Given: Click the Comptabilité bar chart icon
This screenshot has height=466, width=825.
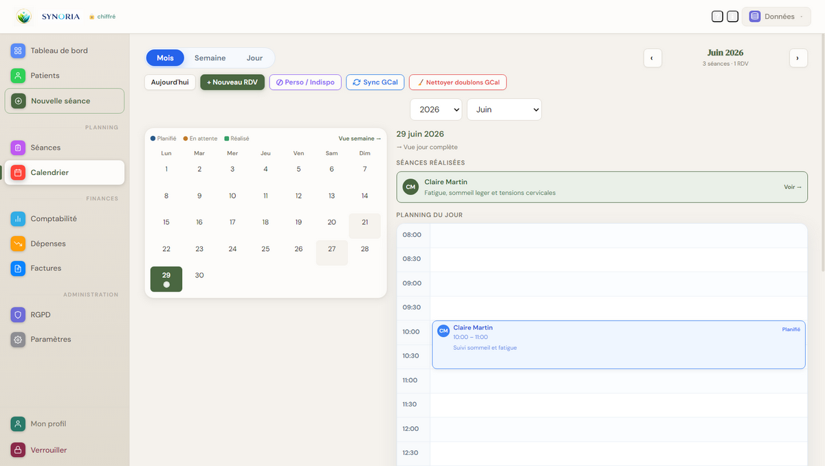Looking at the screenshot, I should (18, 219).
